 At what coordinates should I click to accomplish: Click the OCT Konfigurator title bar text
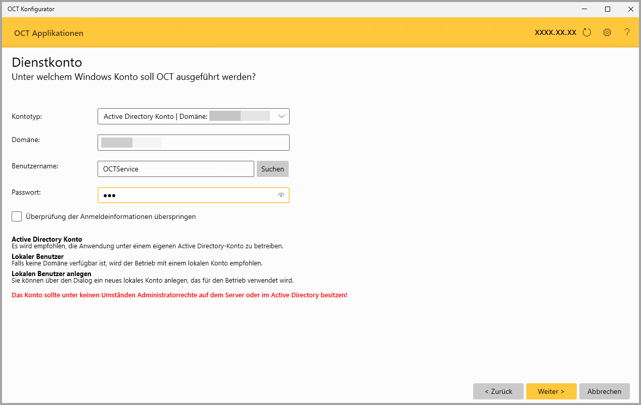tap(31, 9)
